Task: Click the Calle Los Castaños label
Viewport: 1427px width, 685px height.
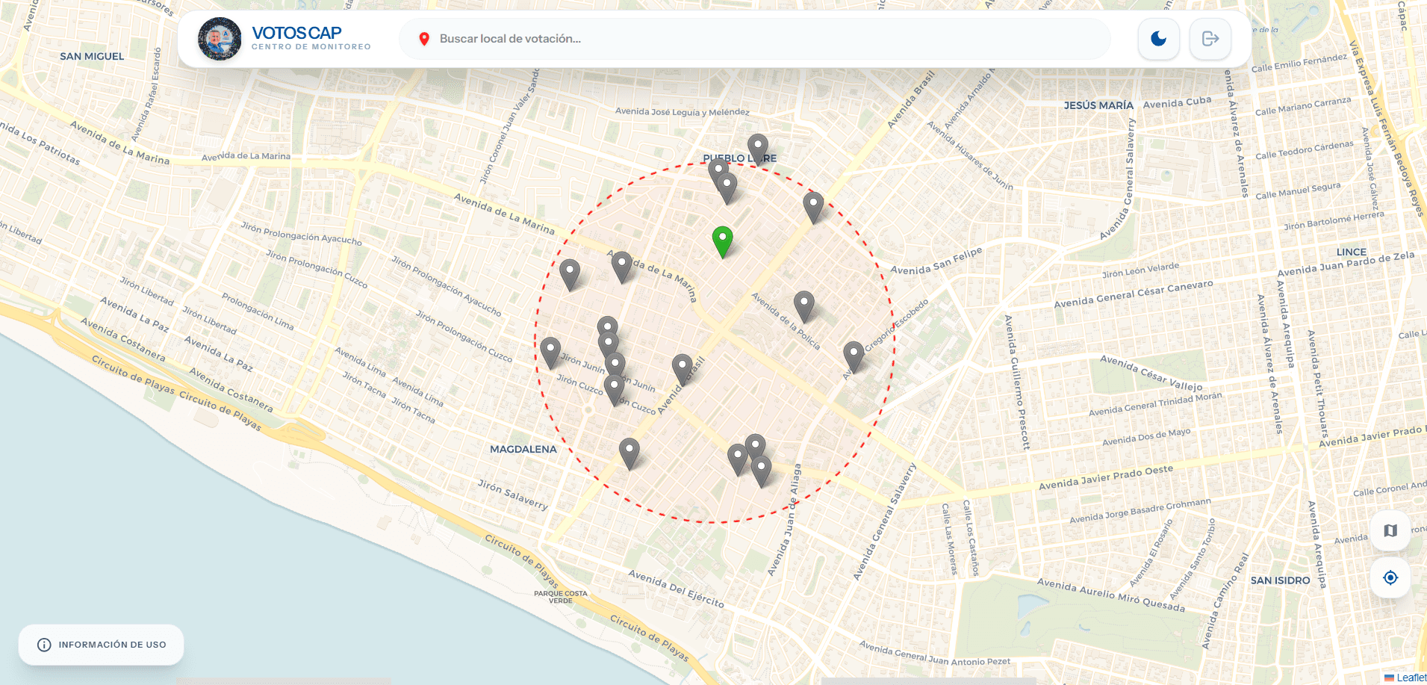Action: tap(970, 538)
